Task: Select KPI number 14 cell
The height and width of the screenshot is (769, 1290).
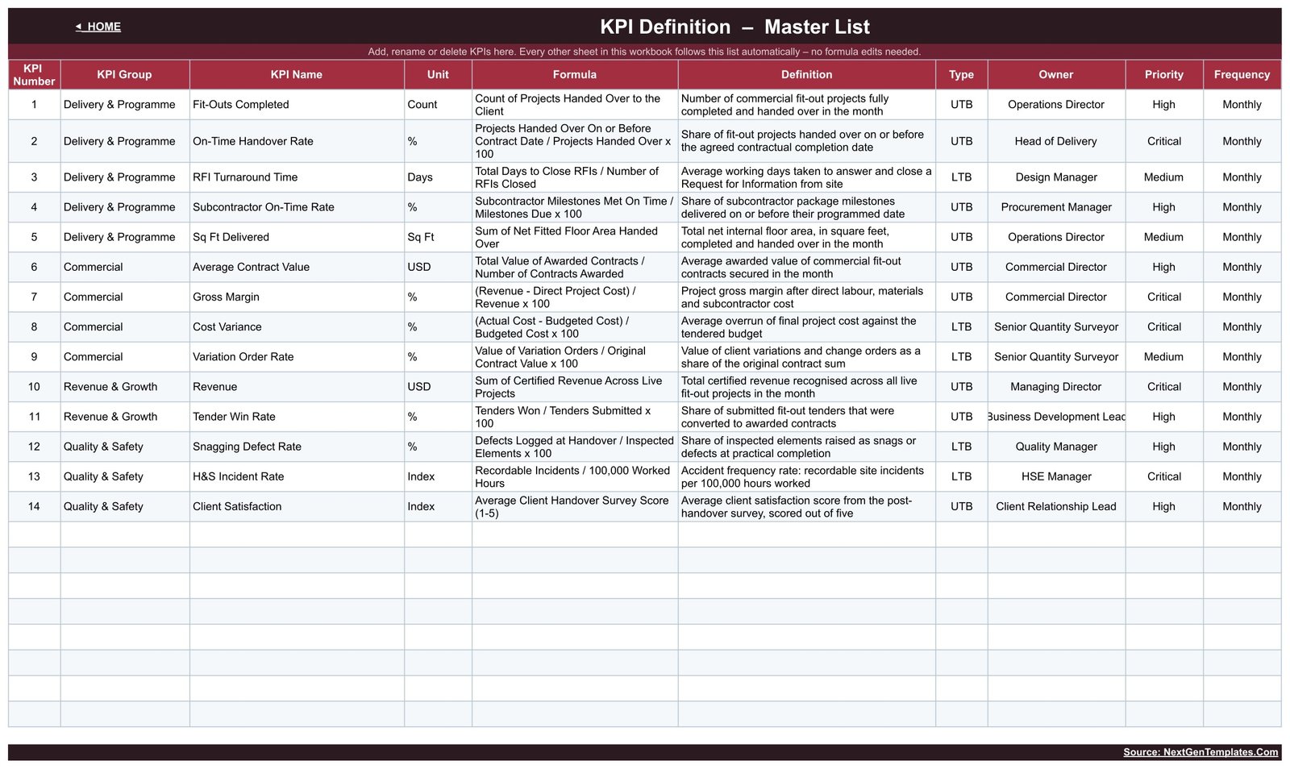Action: coord(34,506)
